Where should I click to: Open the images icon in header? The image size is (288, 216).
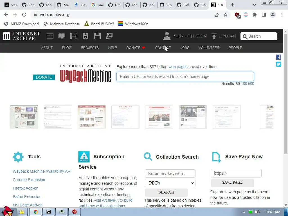click(x=109, y=36)
